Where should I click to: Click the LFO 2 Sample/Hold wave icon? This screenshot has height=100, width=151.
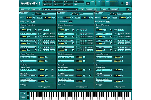pyautogui.click(x=70, y=22)
